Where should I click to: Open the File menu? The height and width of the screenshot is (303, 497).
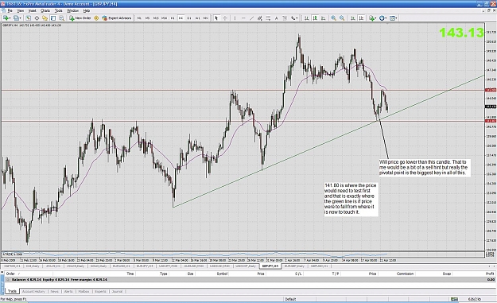click(10, 11)
